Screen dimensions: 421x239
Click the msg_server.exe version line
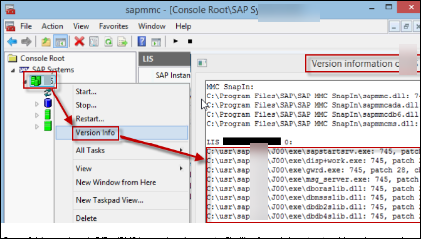313,180
